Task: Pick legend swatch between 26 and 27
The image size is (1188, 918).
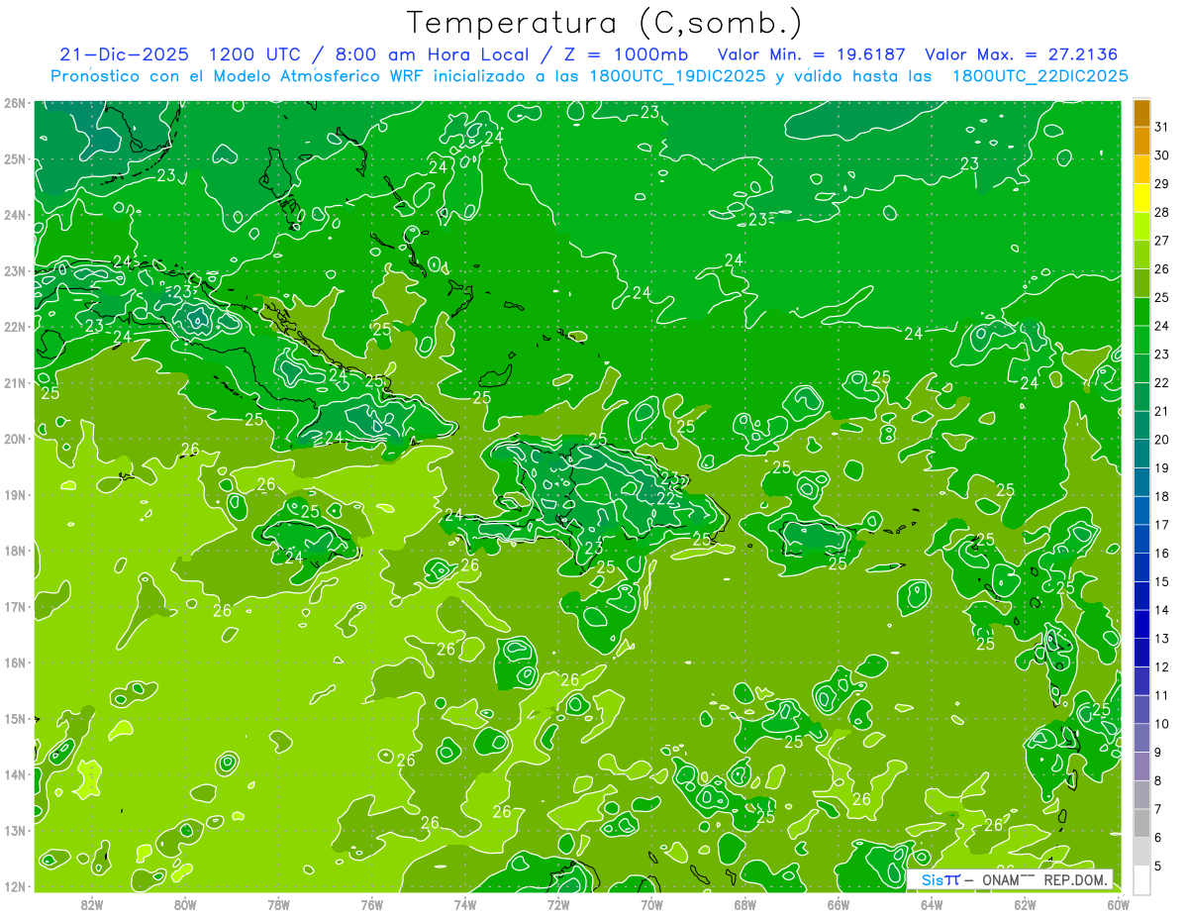Action: (1141, 255)
